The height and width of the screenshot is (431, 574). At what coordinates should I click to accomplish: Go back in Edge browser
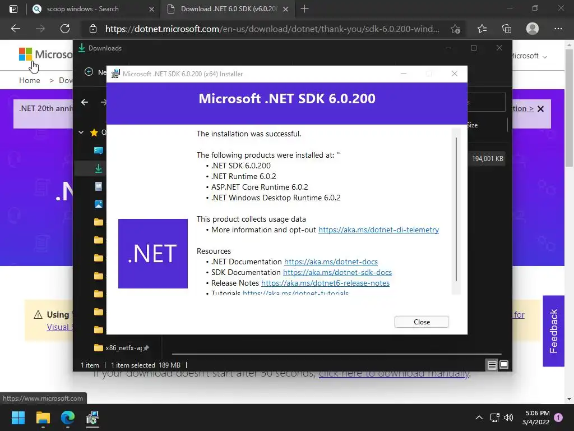coord(16,29)
